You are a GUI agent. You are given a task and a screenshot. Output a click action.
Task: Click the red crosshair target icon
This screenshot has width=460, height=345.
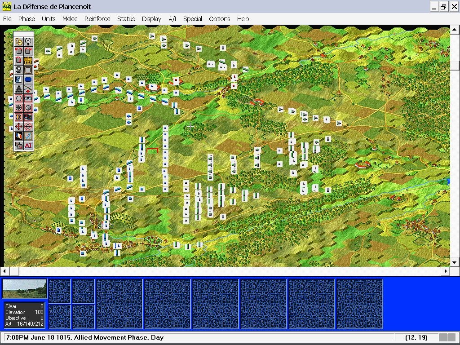point(28,126)
